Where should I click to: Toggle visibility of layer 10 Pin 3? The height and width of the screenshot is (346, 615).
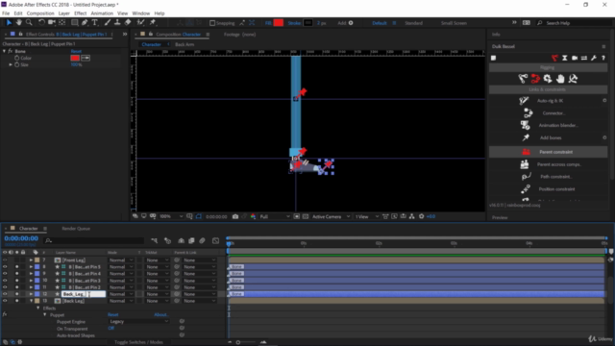[5, 281]
